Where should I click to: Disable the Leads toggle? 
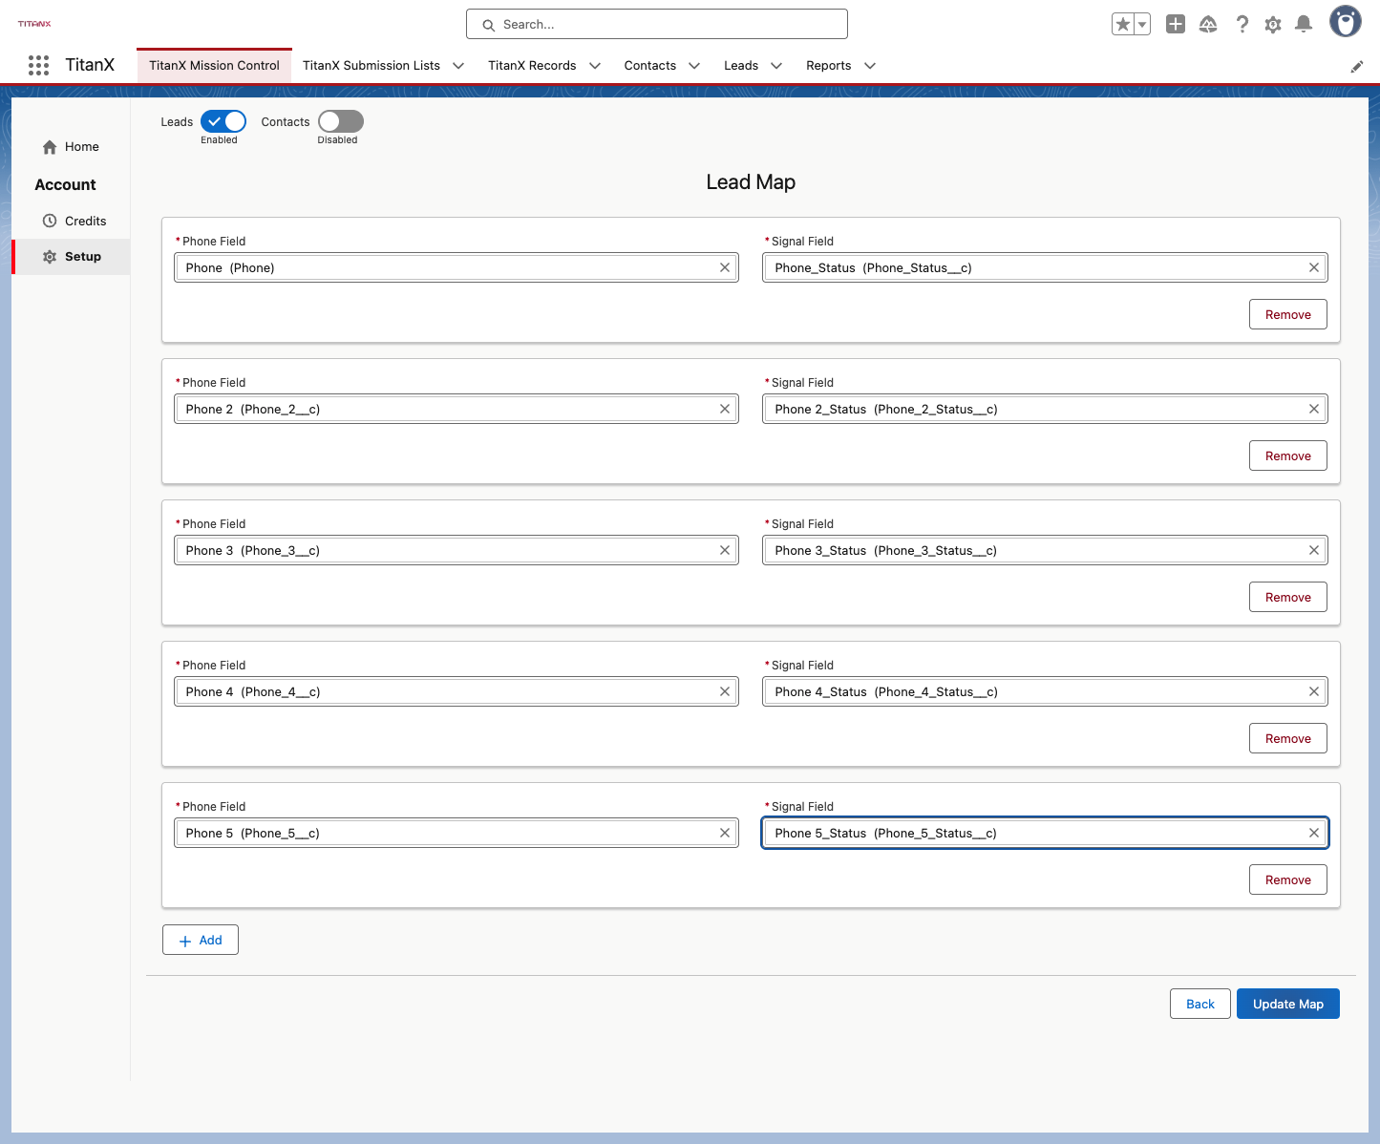click(223, 121)
